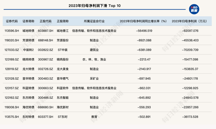Select security code 123128.SZ
The height and width of the screenshot is (129, 216).
pyautogui.click(x=12, y=79)
